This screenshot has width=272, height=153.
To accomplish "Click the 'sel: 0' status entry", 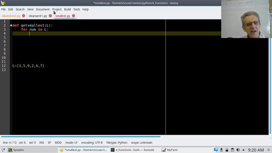I will 32,143.
